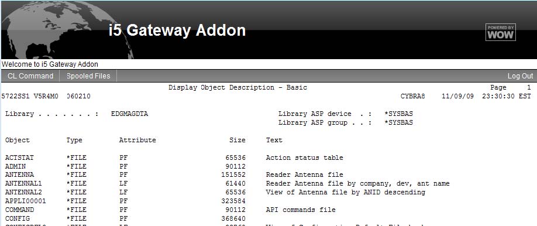Click the Welcome to i5 Gateway Addon text
This screenshot has width=537, height=226.
[x=50, y=64]
